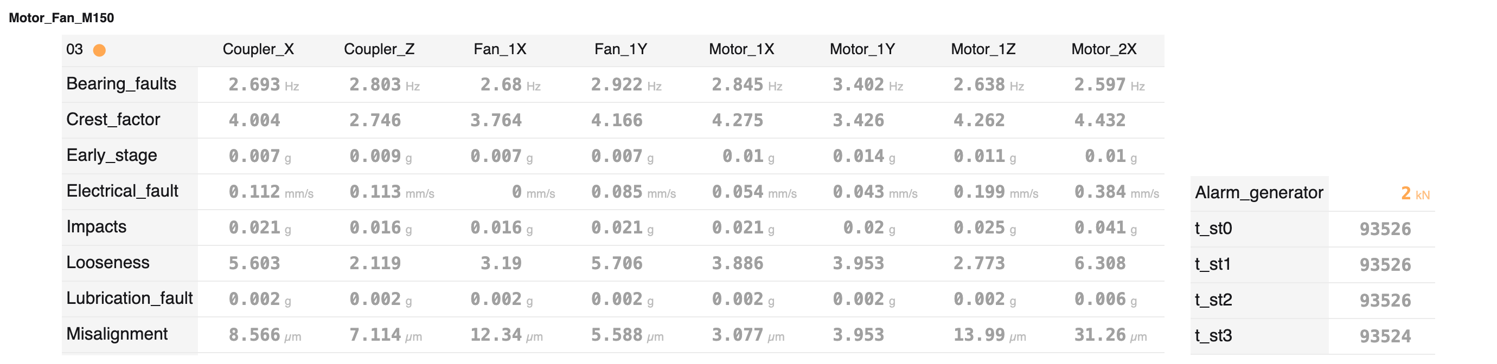1497x364 pixels.
Task: Select the Coupler_X column header
Action: coord(258,49)
